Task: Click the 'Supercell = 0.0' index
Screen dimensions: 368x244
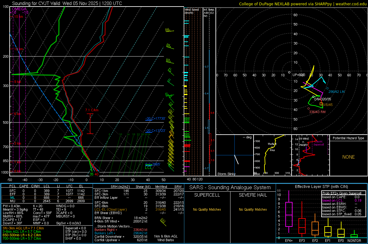Action: (75, 228)
